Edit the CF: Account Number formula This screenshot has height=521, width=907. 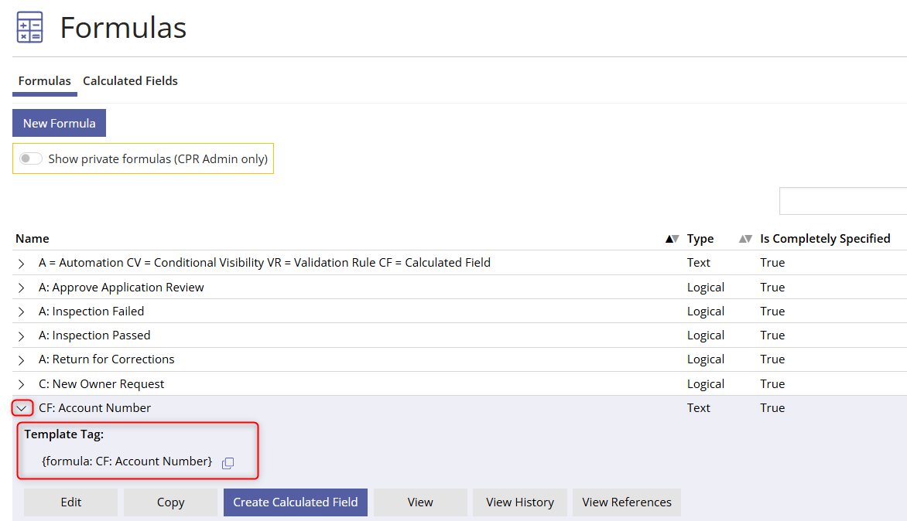click(x=70, y=502)
